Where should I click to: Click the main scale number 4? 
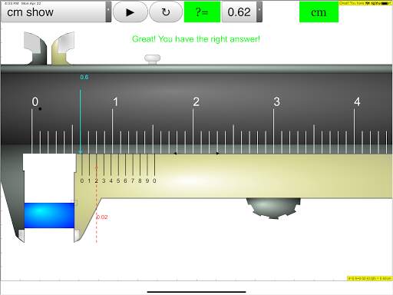pos(358,102)
